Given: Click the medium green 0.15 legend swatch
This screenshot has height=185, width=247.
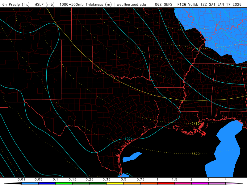Looking at the screenshot, I should [x=81, y=183].
